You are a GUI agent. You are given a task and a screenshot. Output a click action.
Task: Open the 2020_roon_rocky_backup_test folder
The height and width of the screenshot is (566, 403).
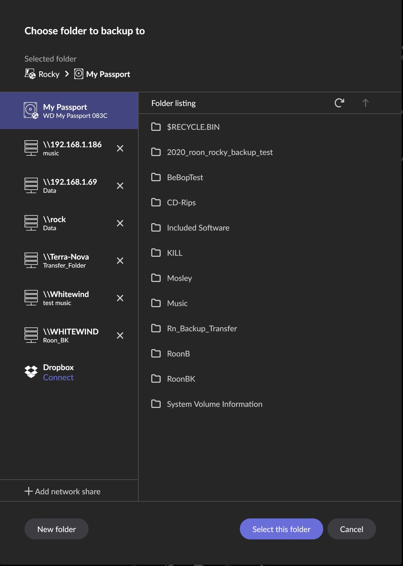[220, 152]
